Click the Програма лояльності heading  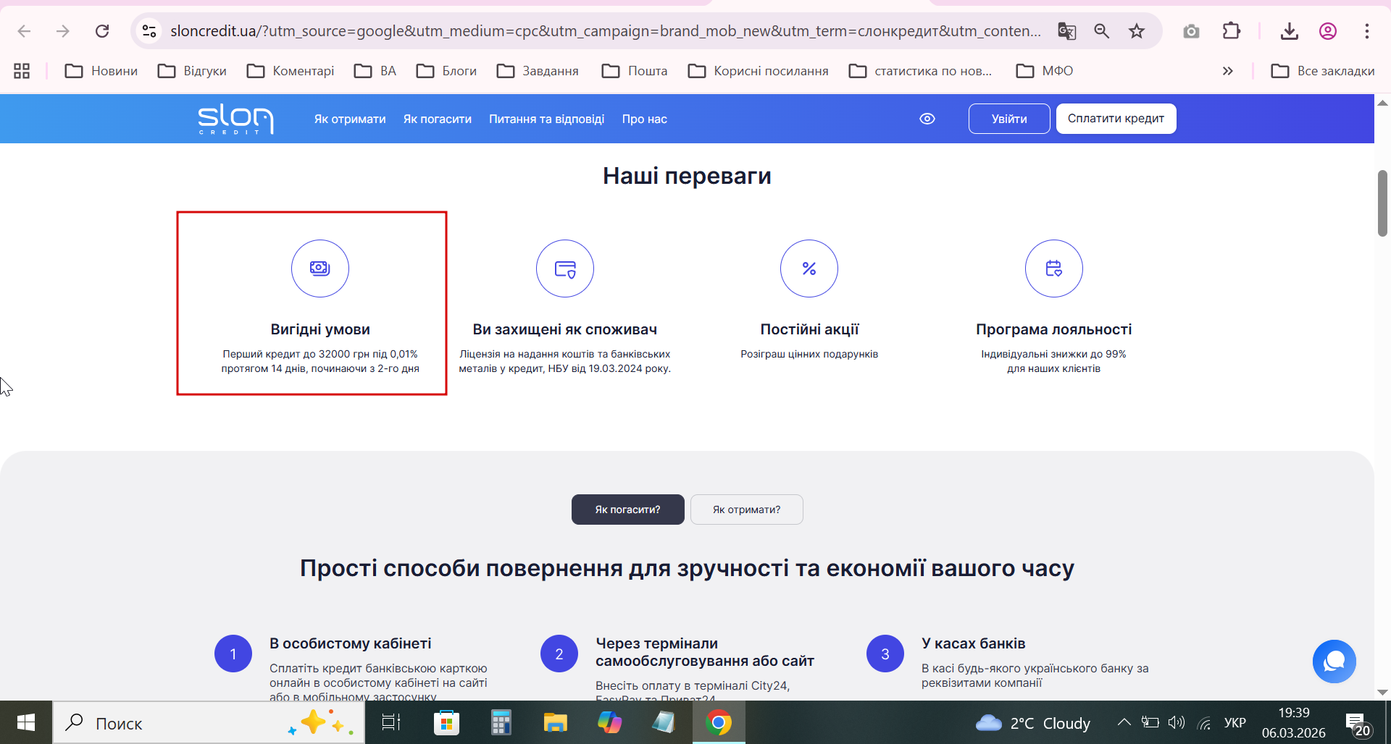(x=1054, y=329)
